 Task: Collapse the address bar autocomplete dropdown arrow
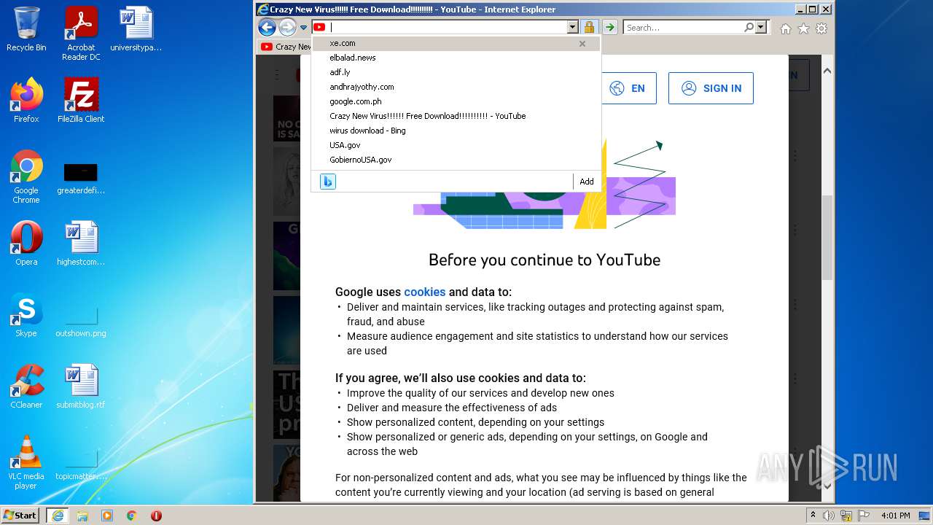(x=572, y=27)
